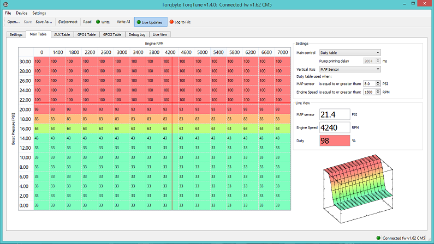Increase the Engine Speed RPM threshold stepper
This screenshot has height=244, width=434.
(x=378, y=91)
